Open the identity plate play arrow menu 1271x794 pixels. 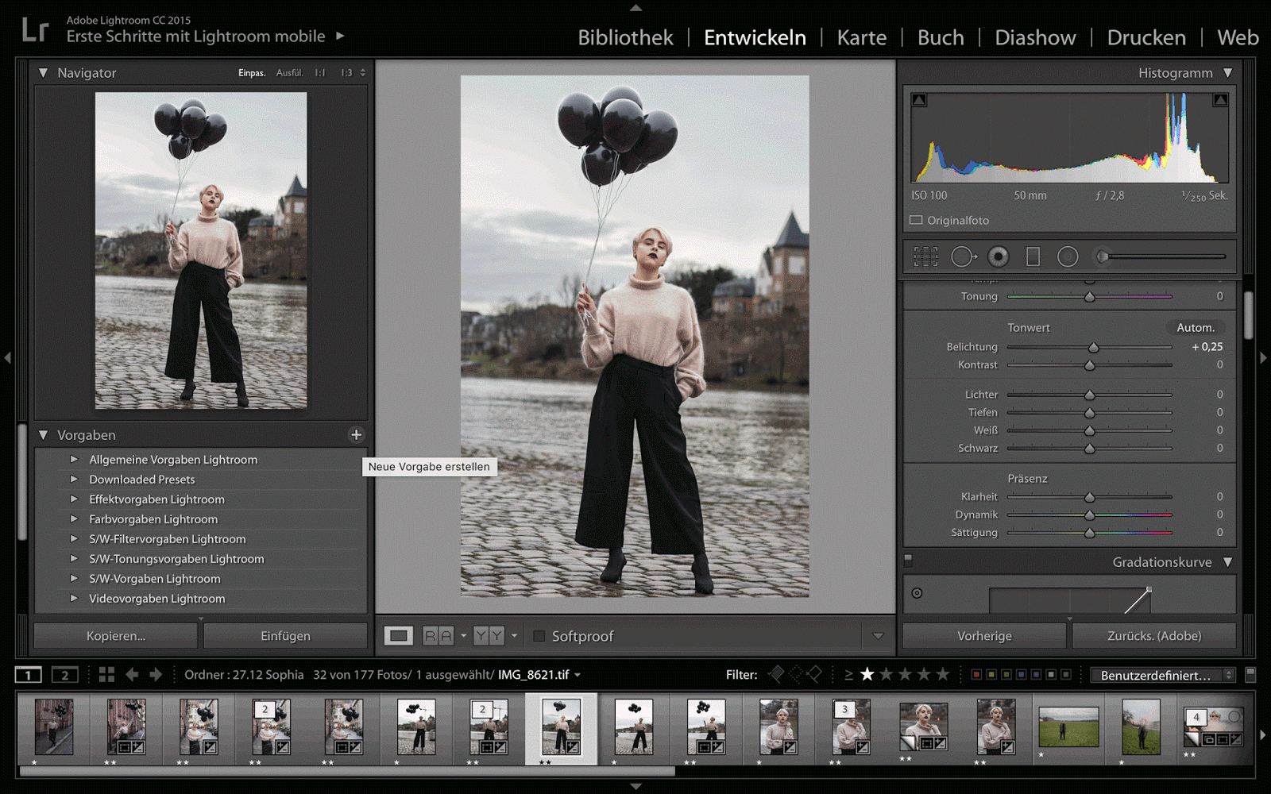340,36
